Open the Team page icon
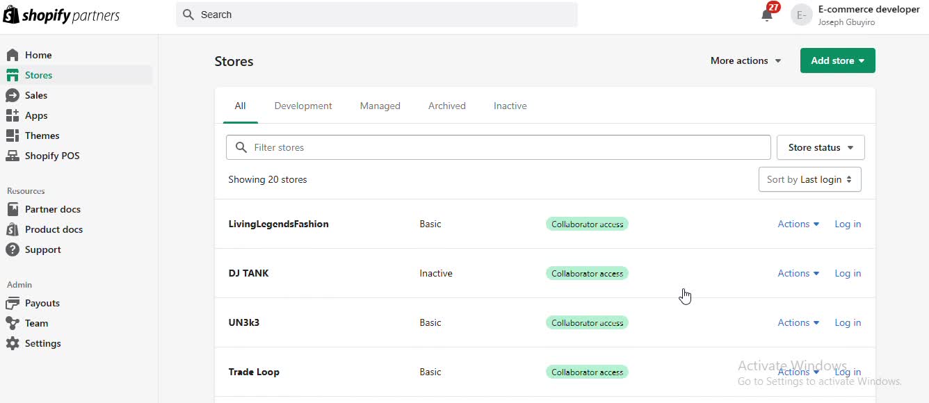Image resolution: width=929 pixels, height=403 pixels. pyautogui.click(x=13, y=323)
